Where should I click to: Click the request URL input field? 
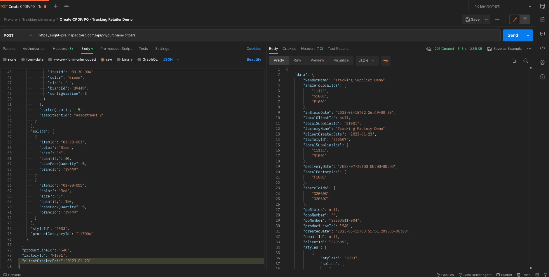coord(267,35)
